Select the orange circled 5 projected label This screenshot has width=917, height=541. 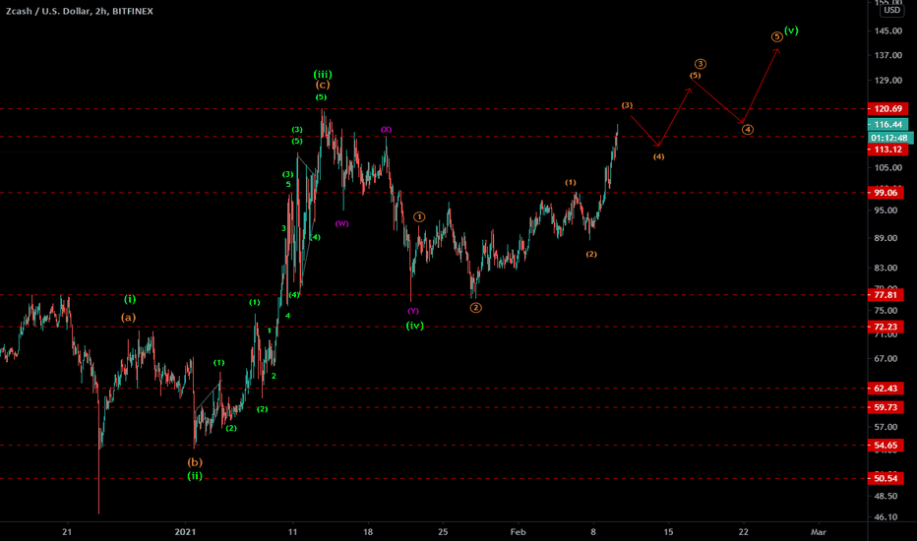click(776, 36)
